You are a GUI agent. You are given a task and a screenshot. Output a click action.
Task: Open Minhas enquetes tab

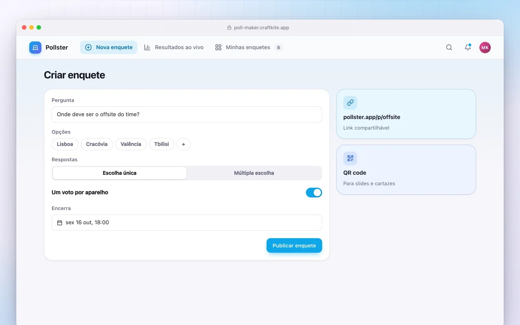coord(249,48)
